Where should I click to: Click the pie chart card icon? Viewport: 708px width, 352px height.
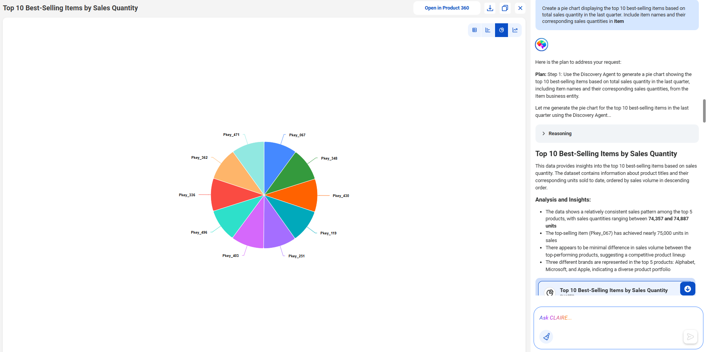coord(550,292)
